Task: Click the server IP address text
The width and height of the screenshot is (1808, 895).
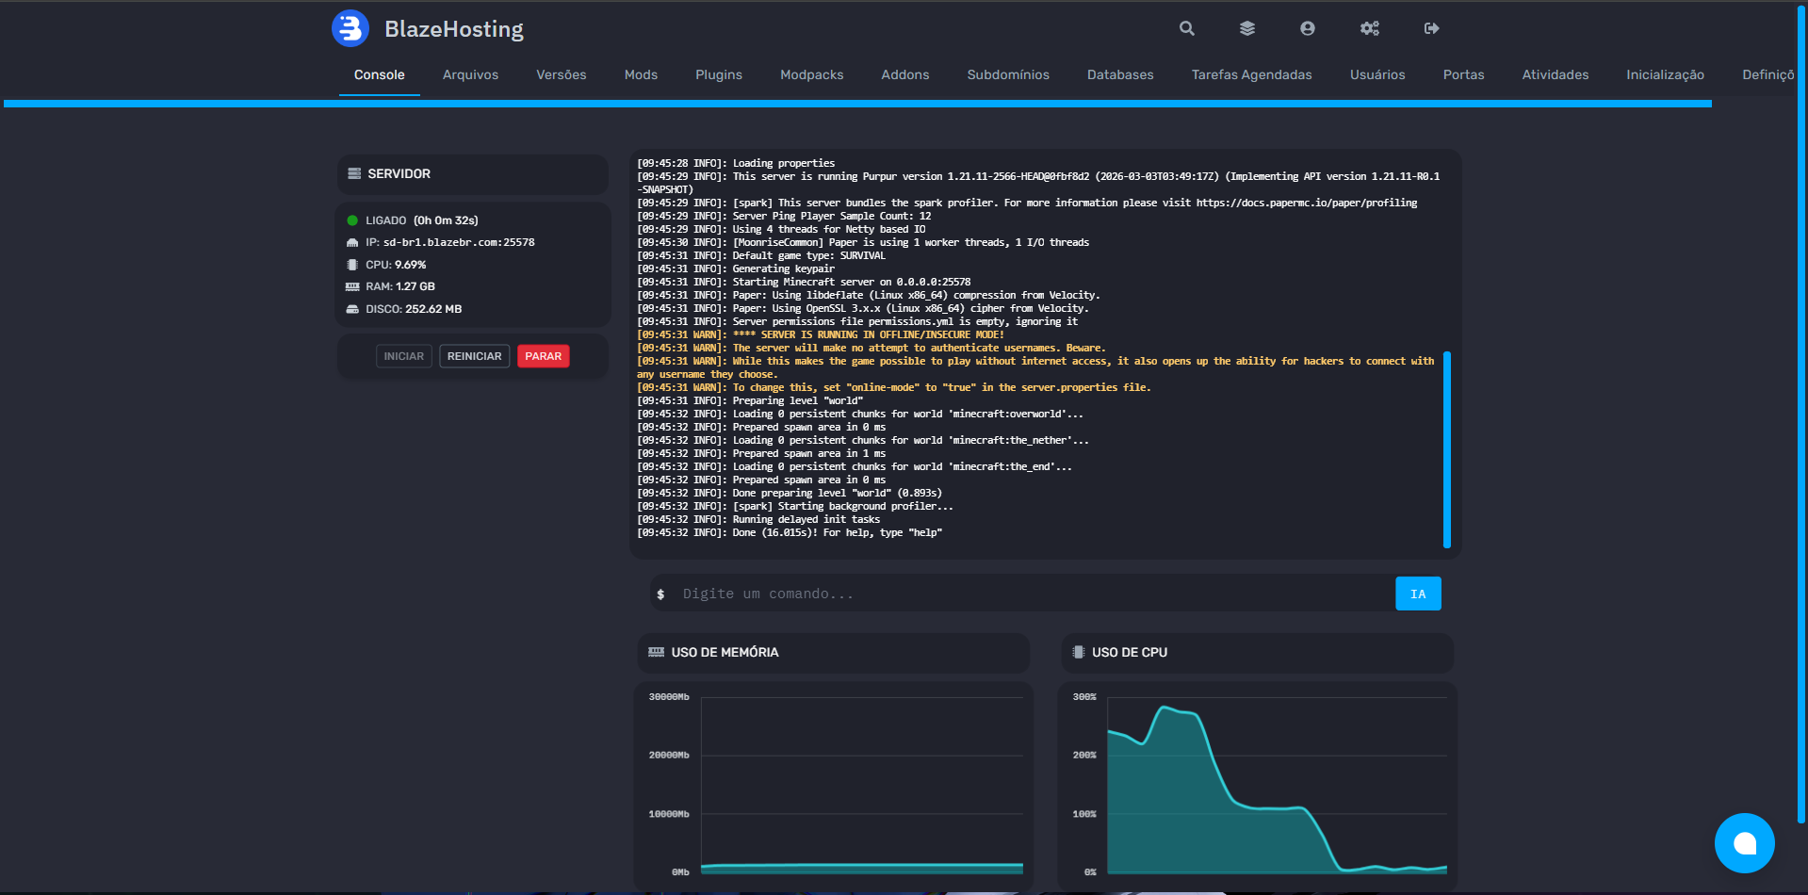Action: coord(458,242)
